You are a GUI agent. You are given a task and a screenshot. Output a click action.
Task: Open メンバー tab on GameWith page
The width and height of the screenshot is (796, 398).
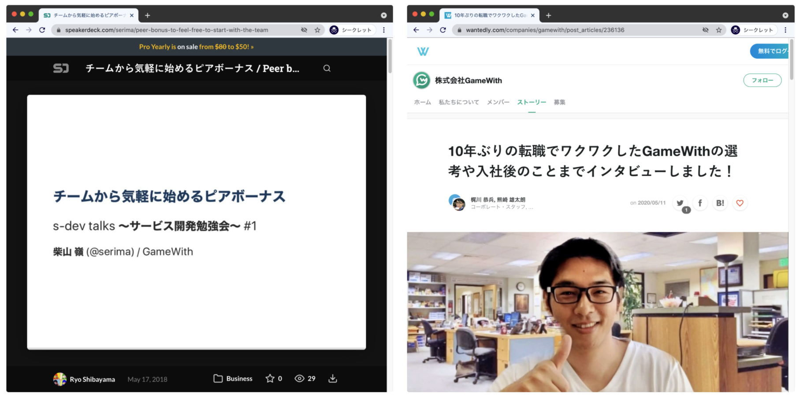coord(498,102)
